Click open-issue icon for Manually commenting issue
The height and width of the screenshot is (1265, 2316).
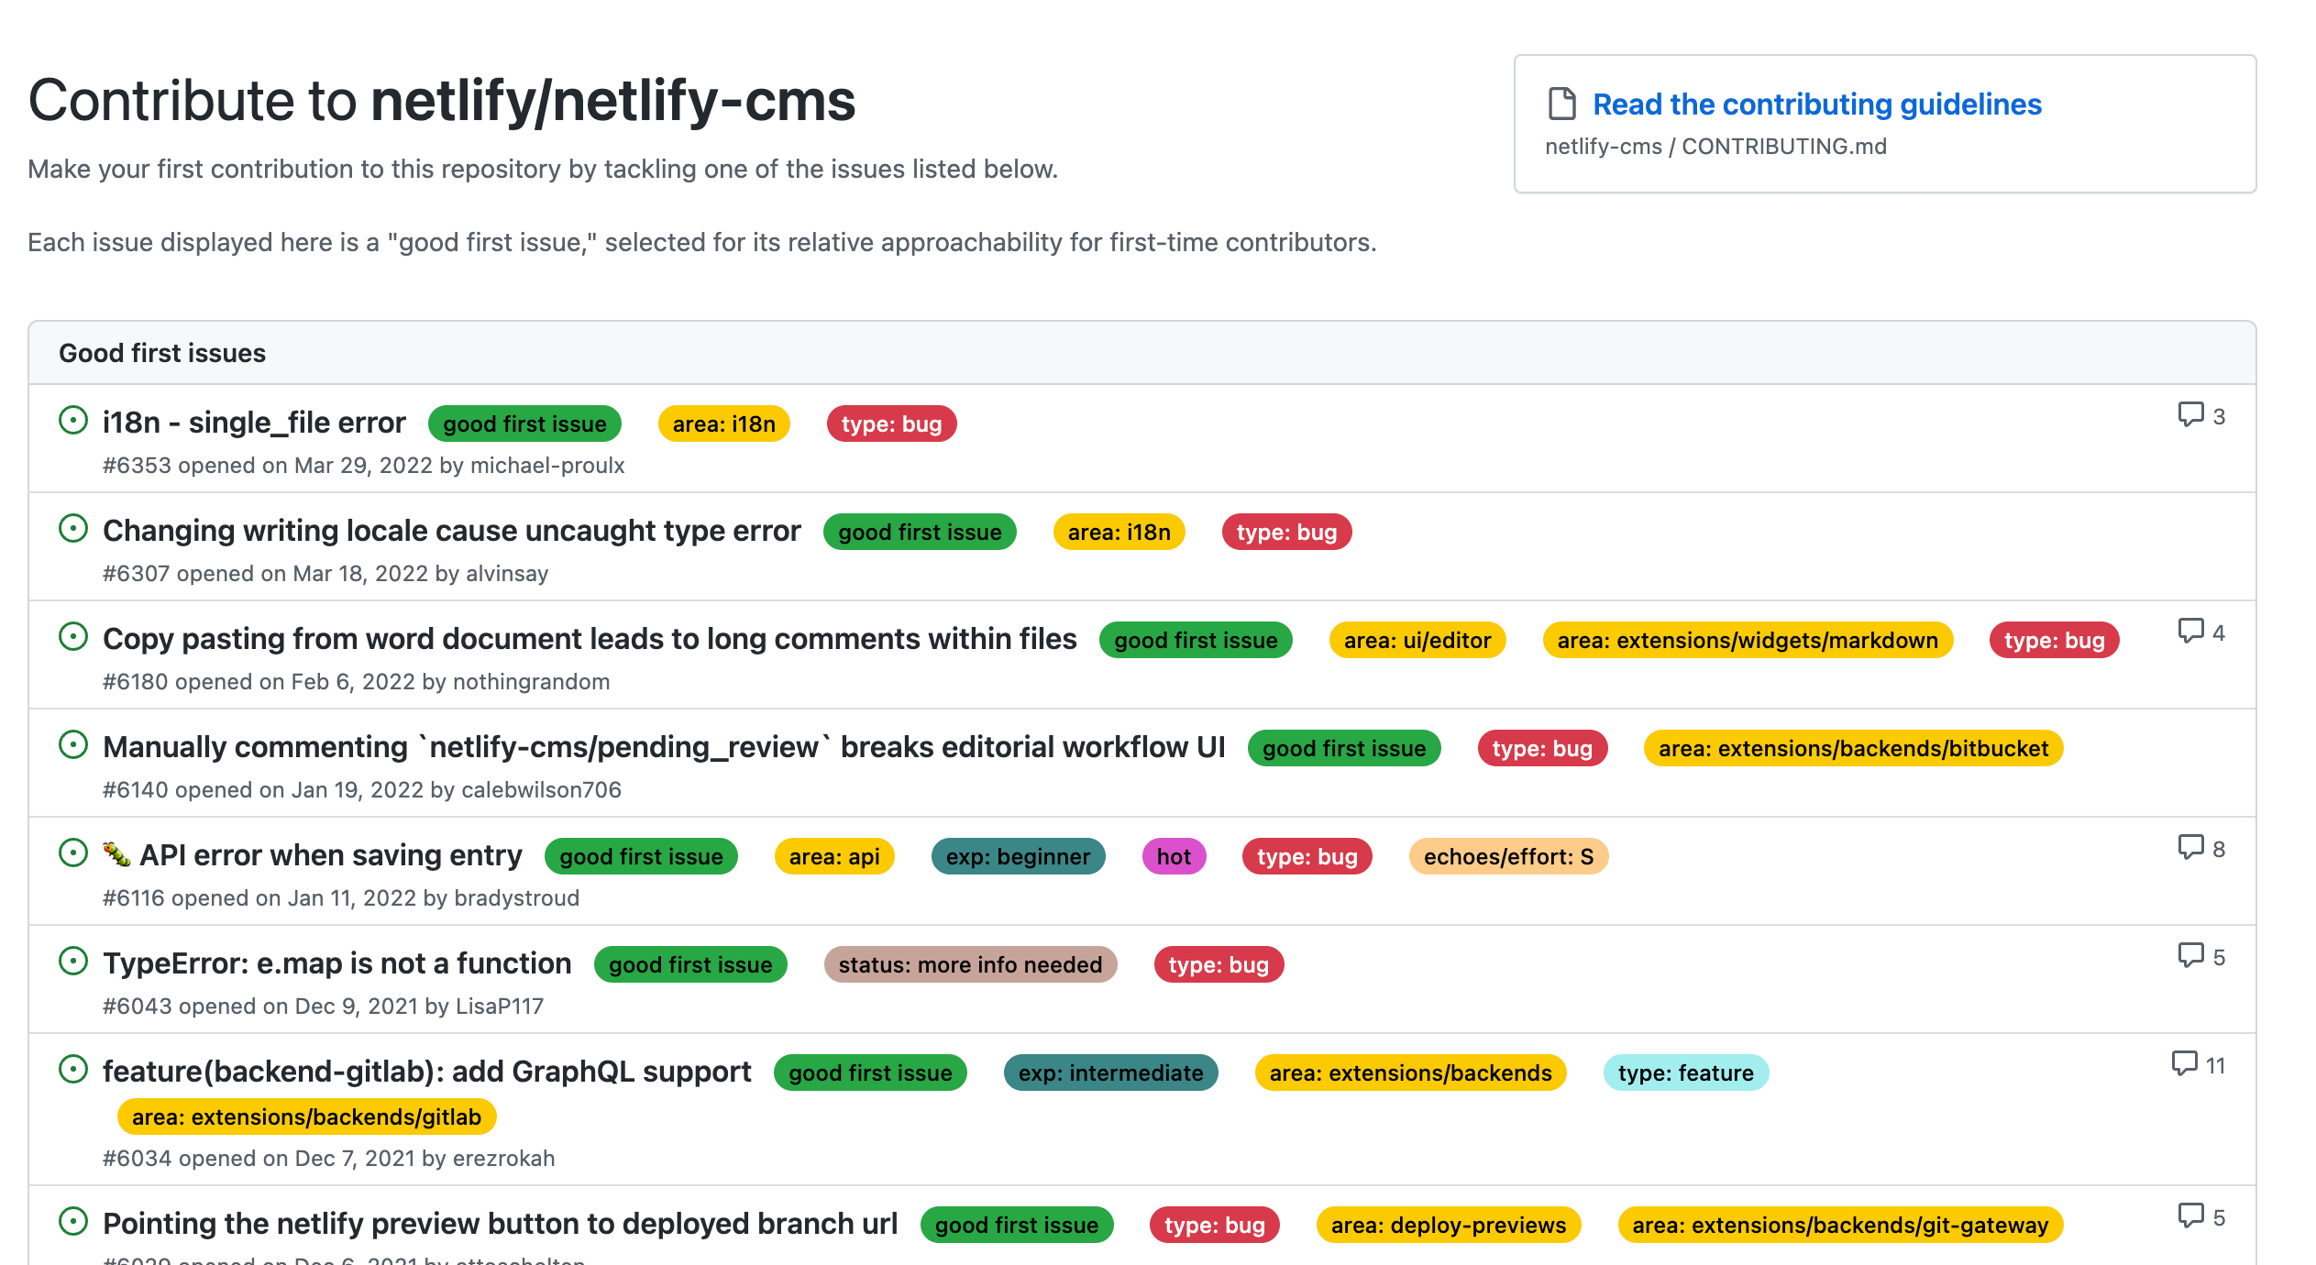pyautogui.click(x=73, y=745)
